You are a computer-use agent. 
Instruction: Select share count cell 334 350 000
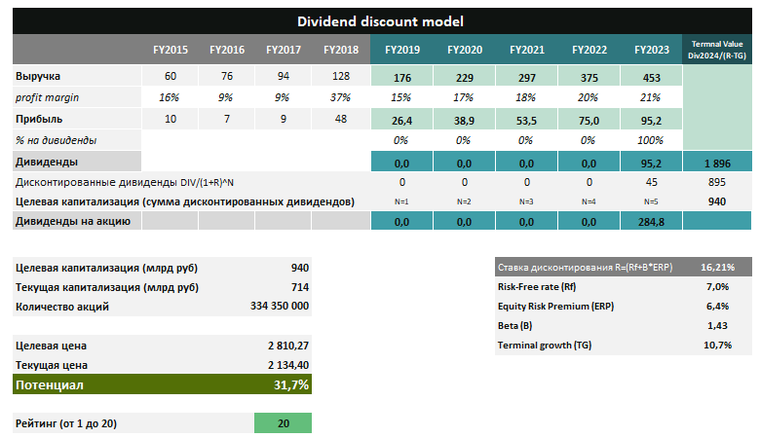[273, 307]
